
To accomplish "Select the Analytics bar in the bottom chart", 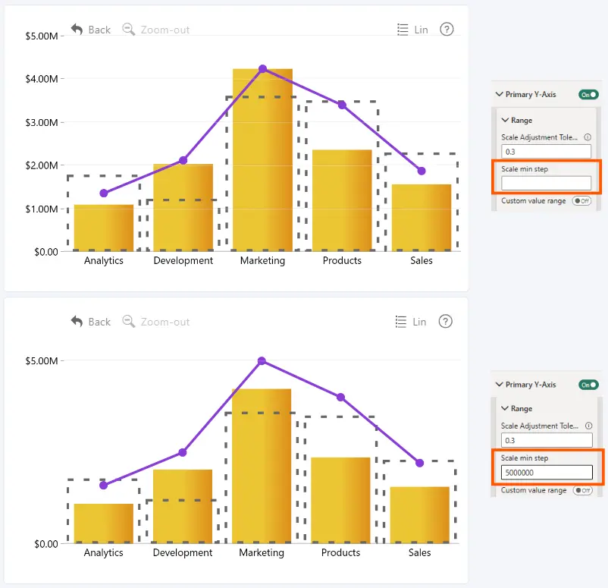I will pyautogui.click(x=104, y=524).
